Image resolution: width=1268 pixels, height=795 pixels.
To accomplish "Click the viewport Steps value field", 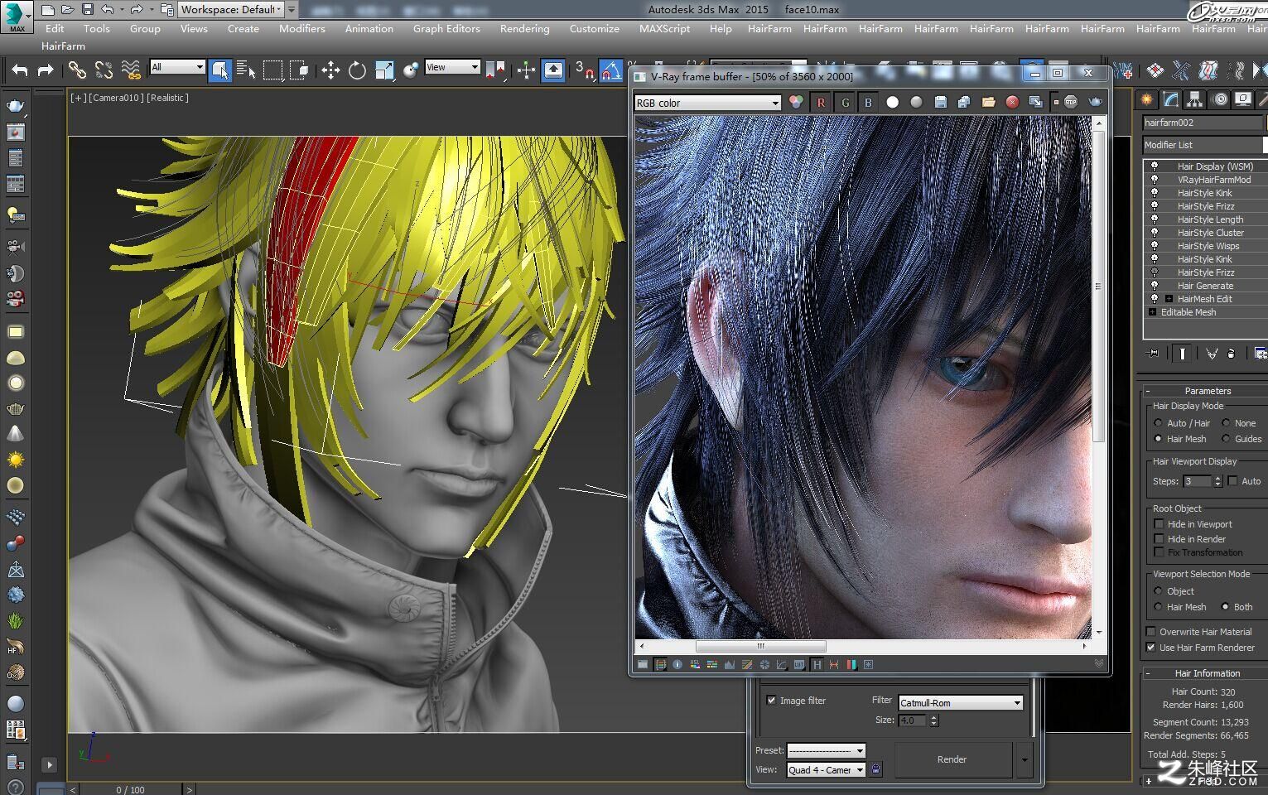I will 1198,481.
